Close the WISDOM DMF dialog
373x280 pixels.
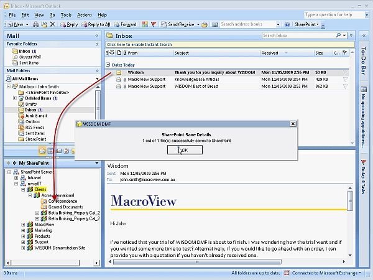point(293,124)
